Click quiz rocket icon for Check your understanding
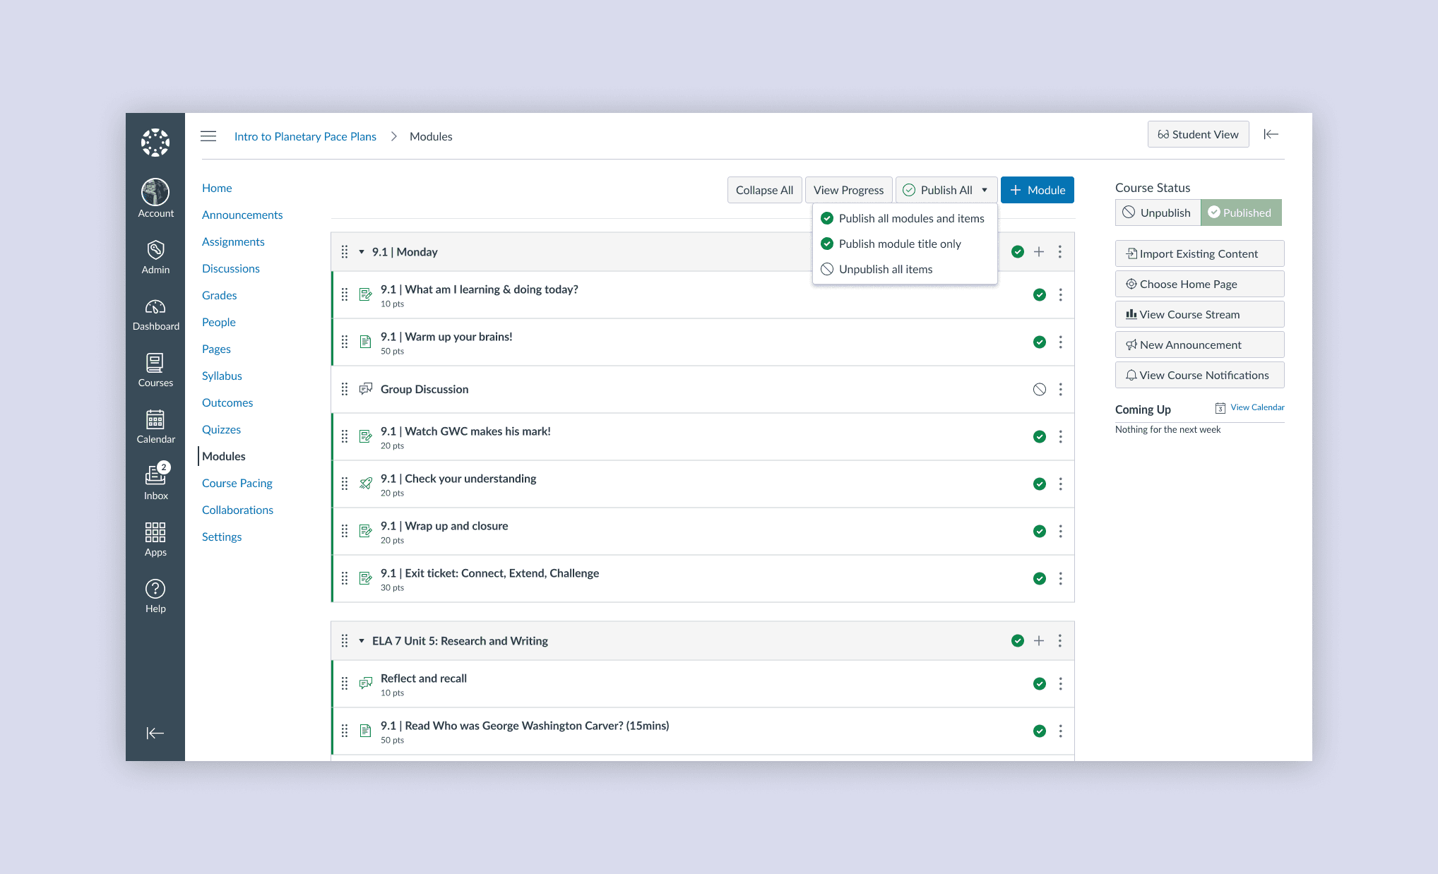 pos(366,484)
